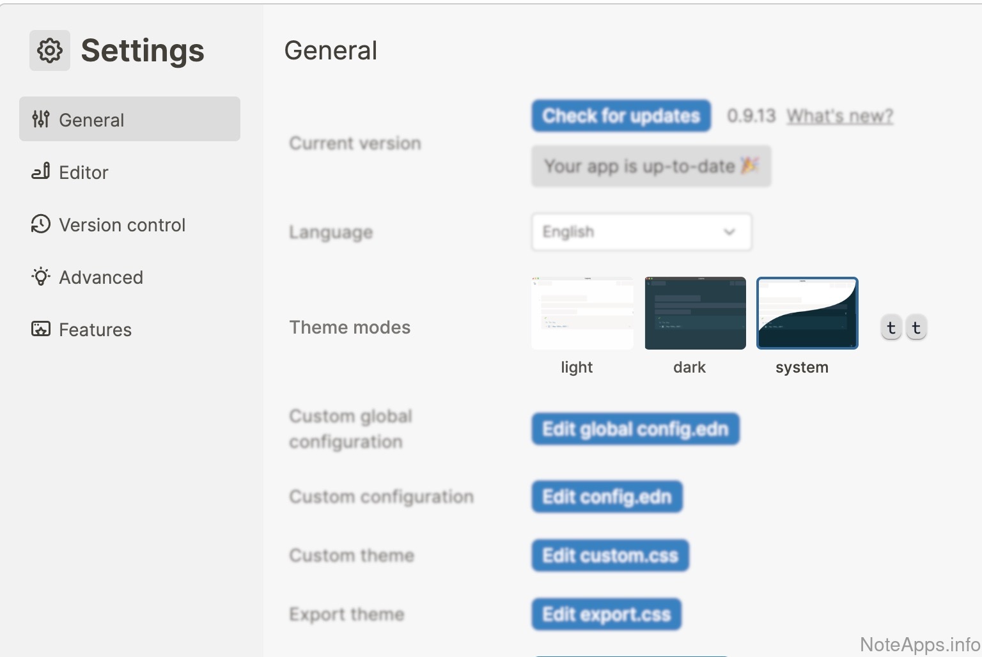Click the first 't' shortcut key badge
982x657 pixels.
pos(891,328)
